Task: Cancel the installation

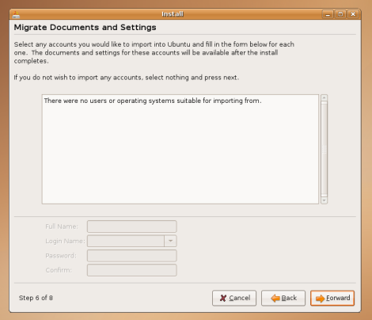Action: pyautogui.click(x=234, y=298)
